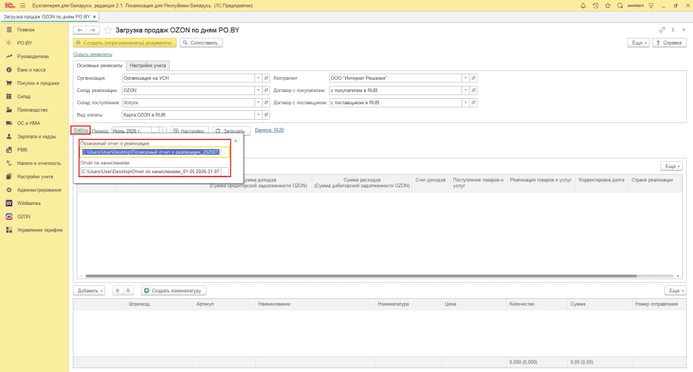
Task: Move row down arrow button
Action: click(128, 291)
